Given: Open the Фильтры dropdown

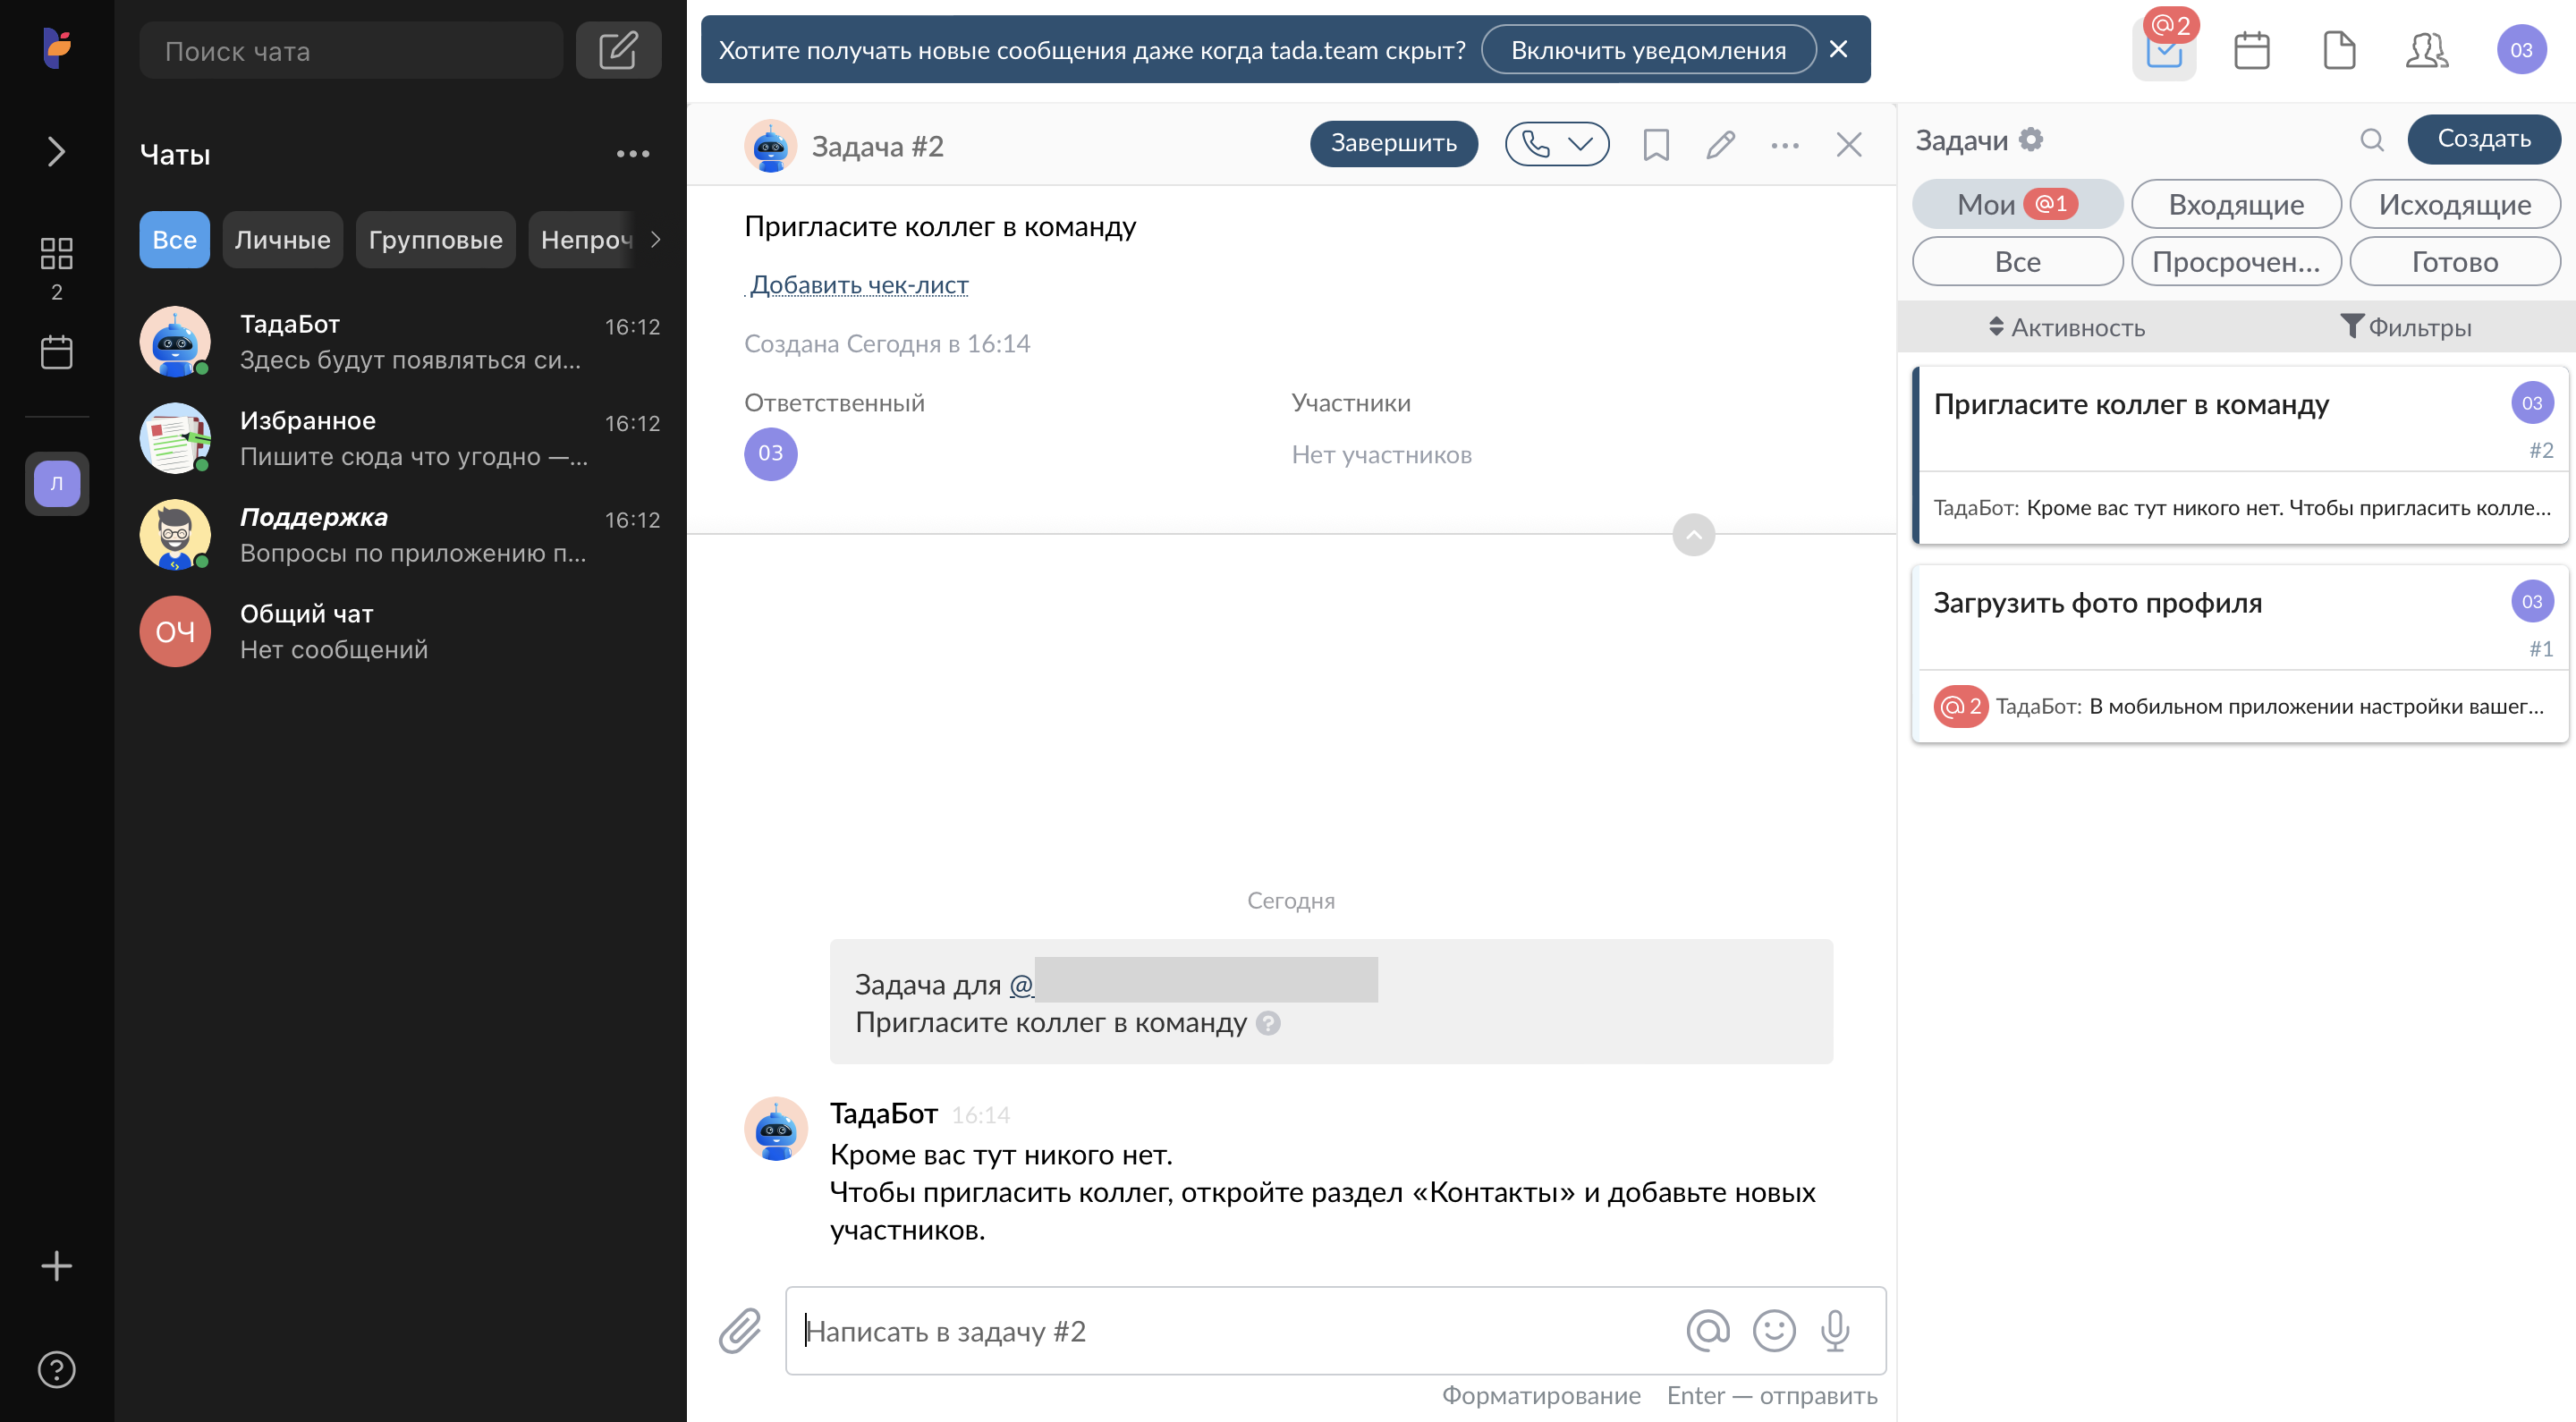Looking at the screenshot, I should point(2406,327).
